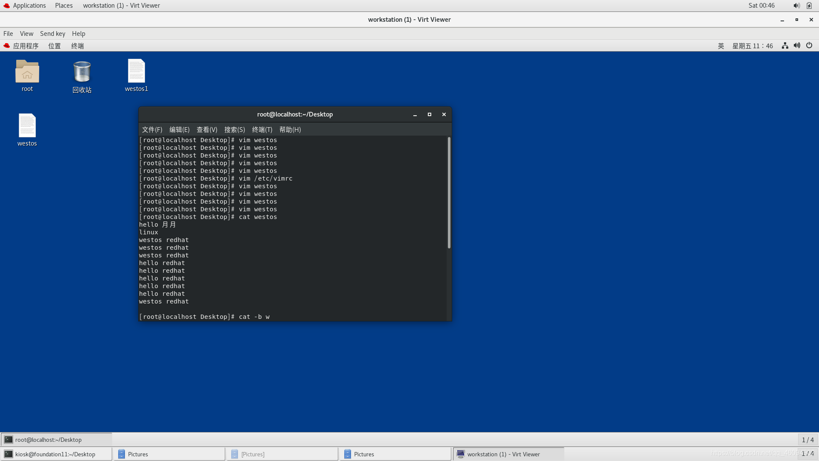This screenshot has height=461, width=819.
Task: Open the westos1 file on desktop
Action: click(x=136, y=71)
